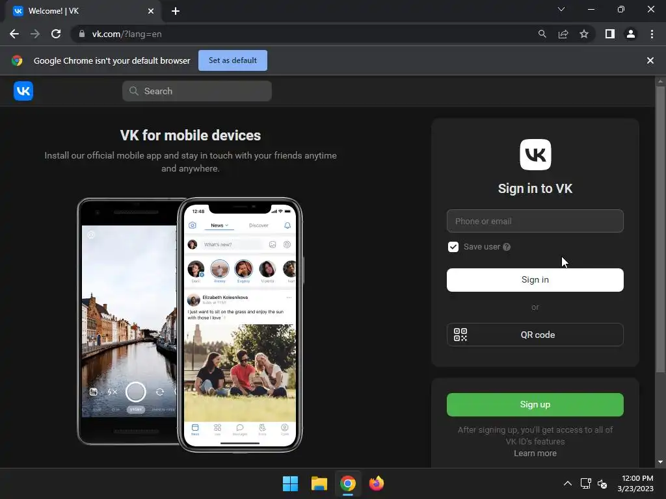Viewport: 666px width, 499px height.
Task: Launch Firefox from taskbar
Action: (377, 483)
